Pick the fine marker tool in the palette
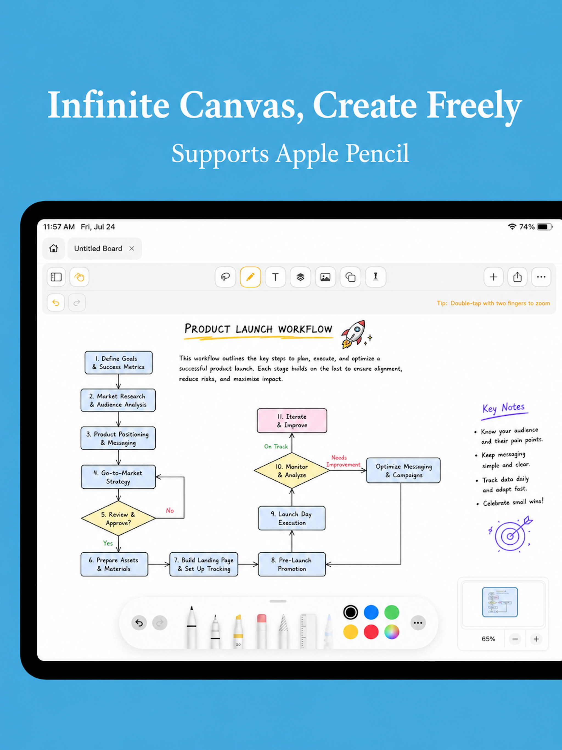Image resolution: width=562 pixels, height=750 pixels. [x=215, y=631]
